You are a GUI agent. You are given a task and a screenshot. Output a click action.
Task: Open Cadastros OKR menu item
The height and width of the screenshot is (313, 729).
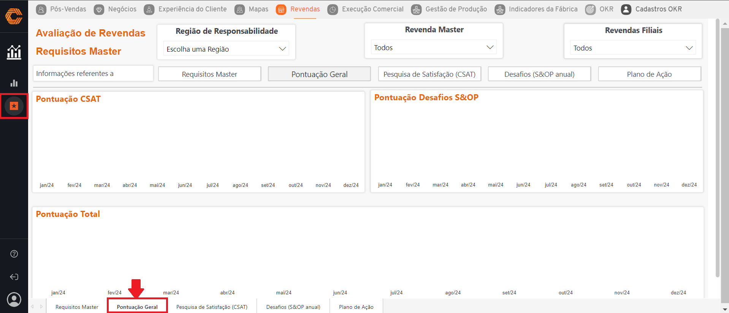click(659, 9)
